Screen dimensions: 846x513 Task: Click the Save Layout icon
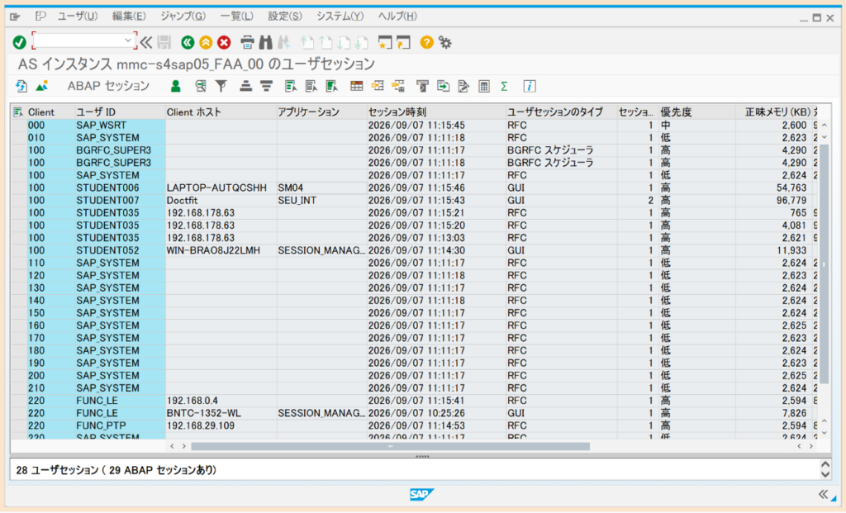(398, 86)
